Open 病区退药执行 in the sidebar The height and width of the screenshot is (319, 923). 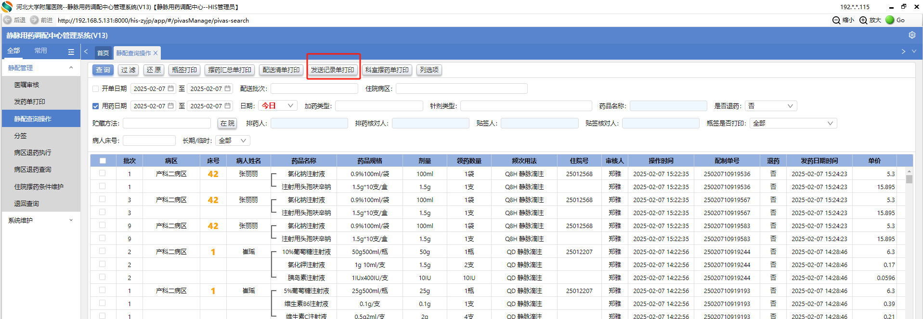41,153
